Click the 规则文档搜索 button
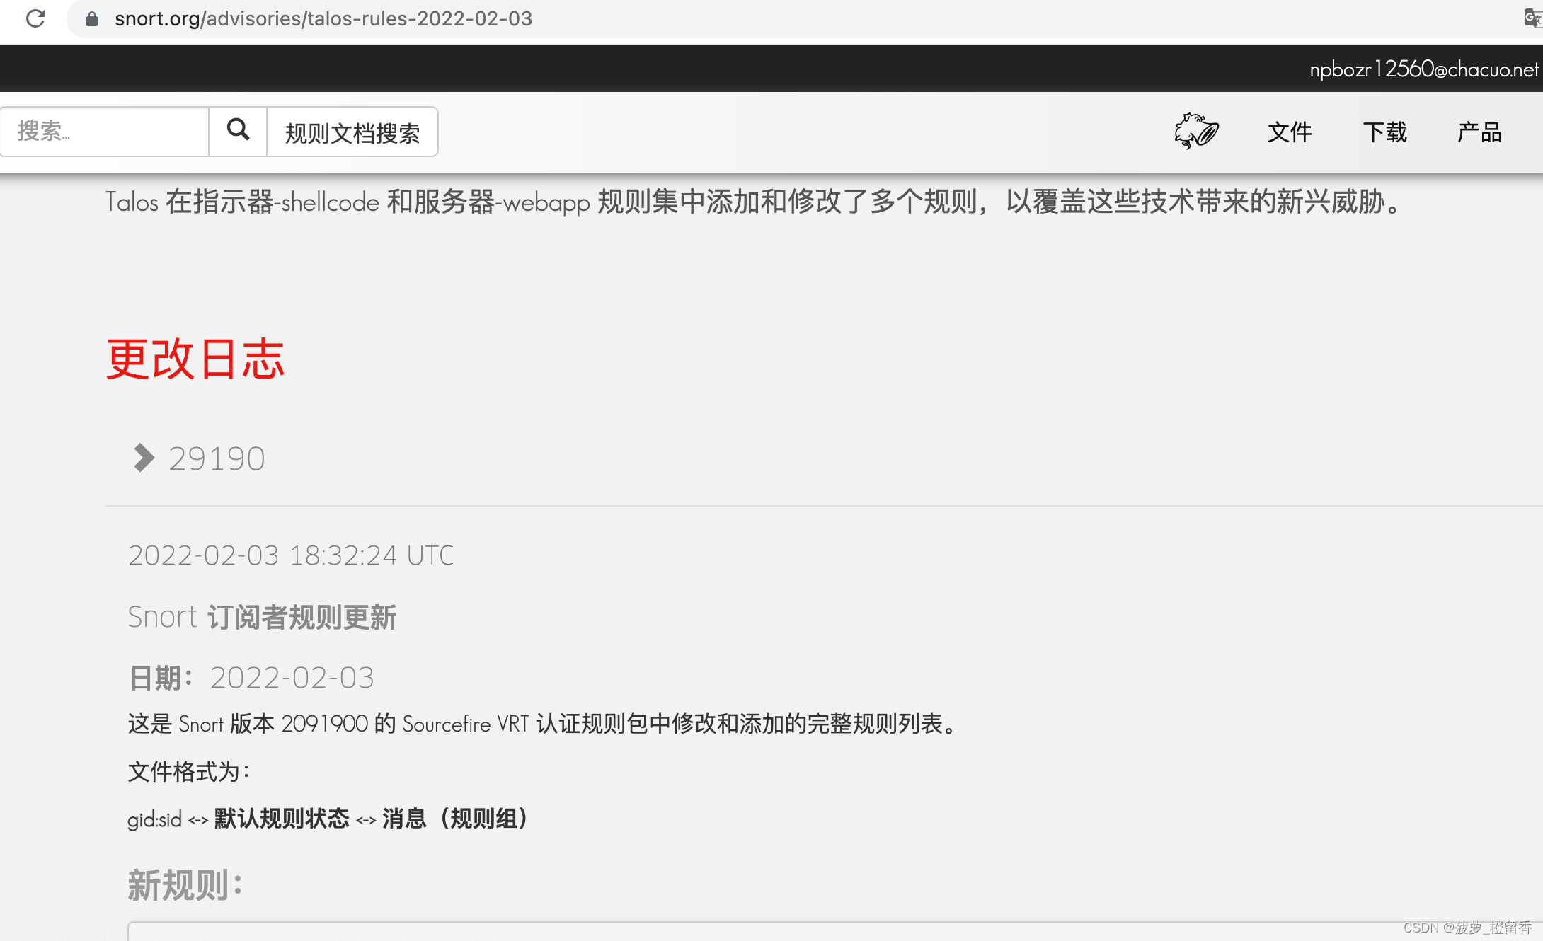Viewport: 1543px width, 941px height. click(x=352, y=132)
